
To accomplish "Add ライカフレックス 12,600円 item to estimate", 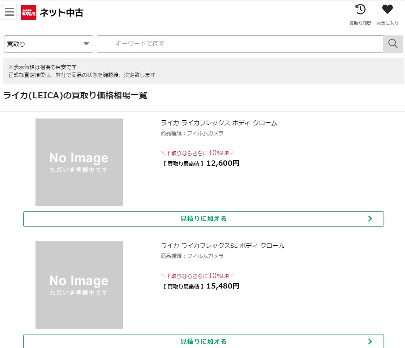I will pos(204,219).
